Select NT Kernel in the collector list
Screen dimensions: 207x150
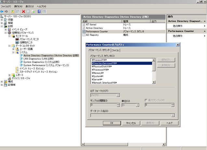[x=92, y=24]
